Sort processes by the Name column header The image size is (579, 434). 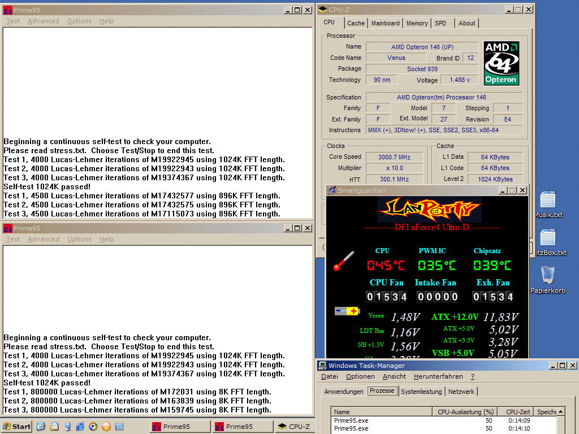[x=382, y=412]
